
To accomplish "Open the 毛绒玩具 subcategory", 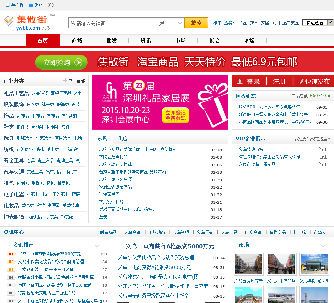I will [x=25, y=138].
